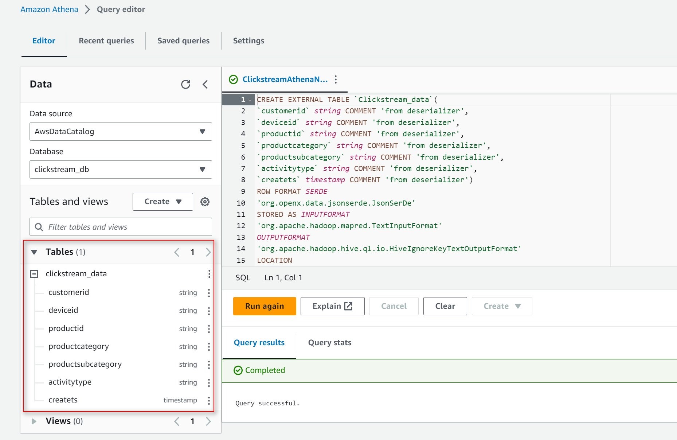This screenshot has width=677, height=440.
Task: Open the createts column options menu
Action: [x=208, y=400]
